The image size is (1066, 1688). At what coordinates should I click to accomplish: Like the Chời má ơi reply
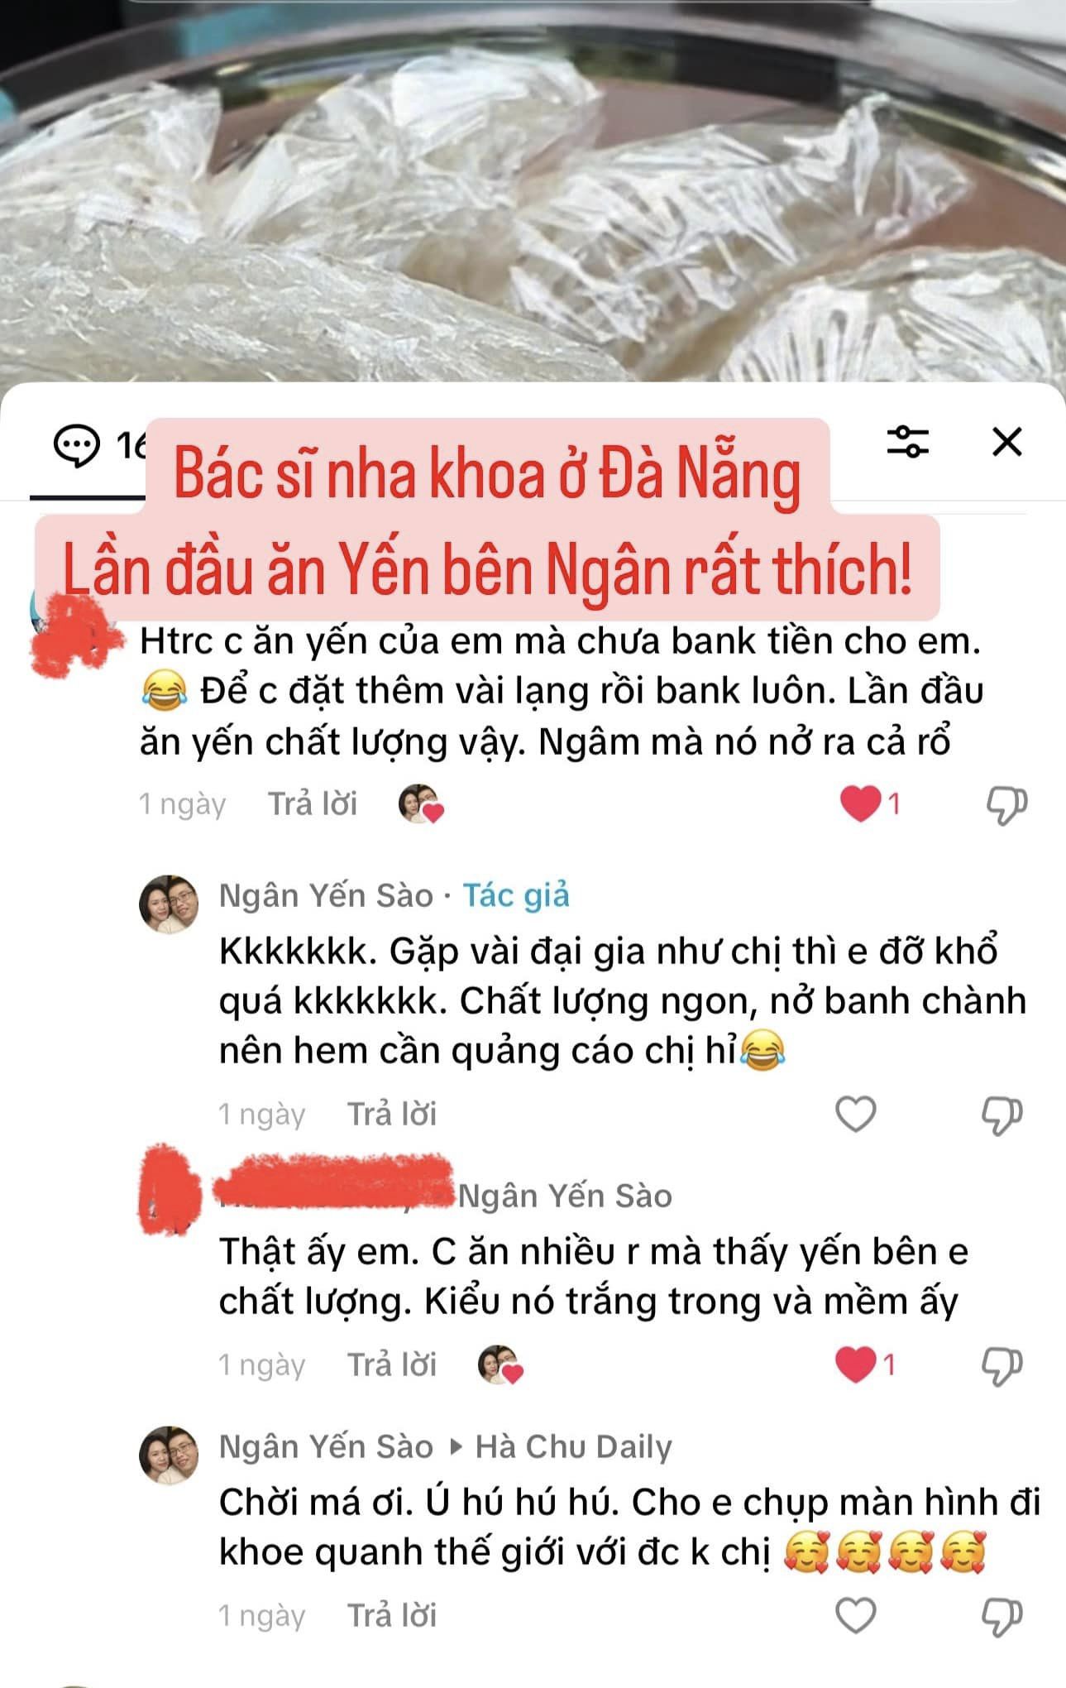coord(856,1615)
